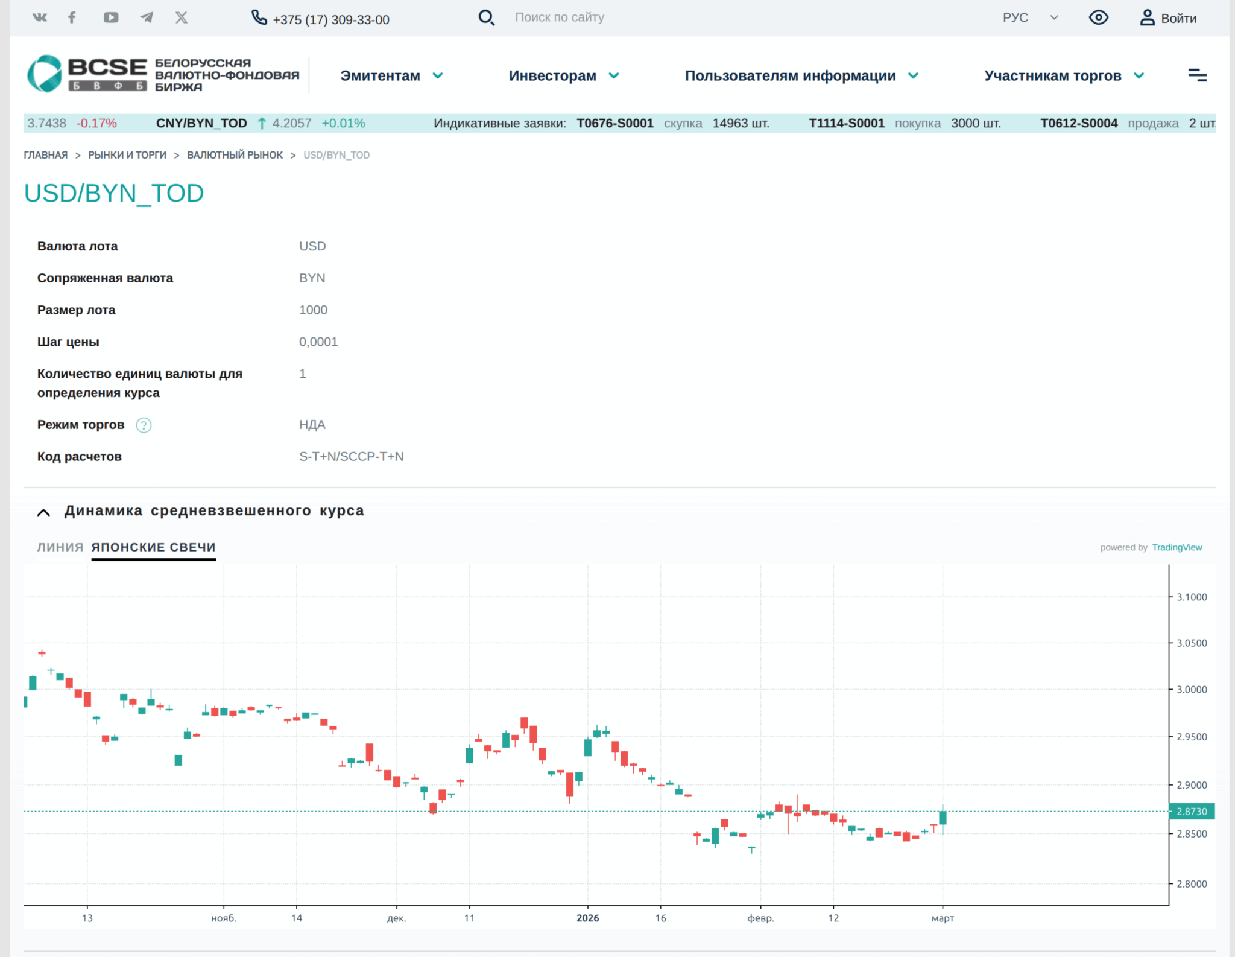Toggle accessibility view eye icon
This screenshot has width=1235, height=957.
click(1098, 17)
